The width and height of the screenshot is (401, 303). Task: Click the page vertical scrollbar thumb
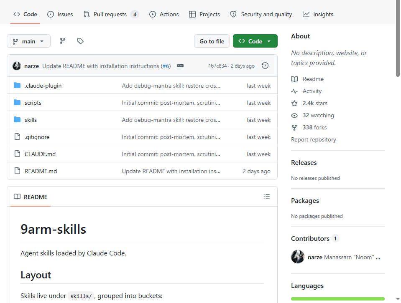click(x=398, y=38)
